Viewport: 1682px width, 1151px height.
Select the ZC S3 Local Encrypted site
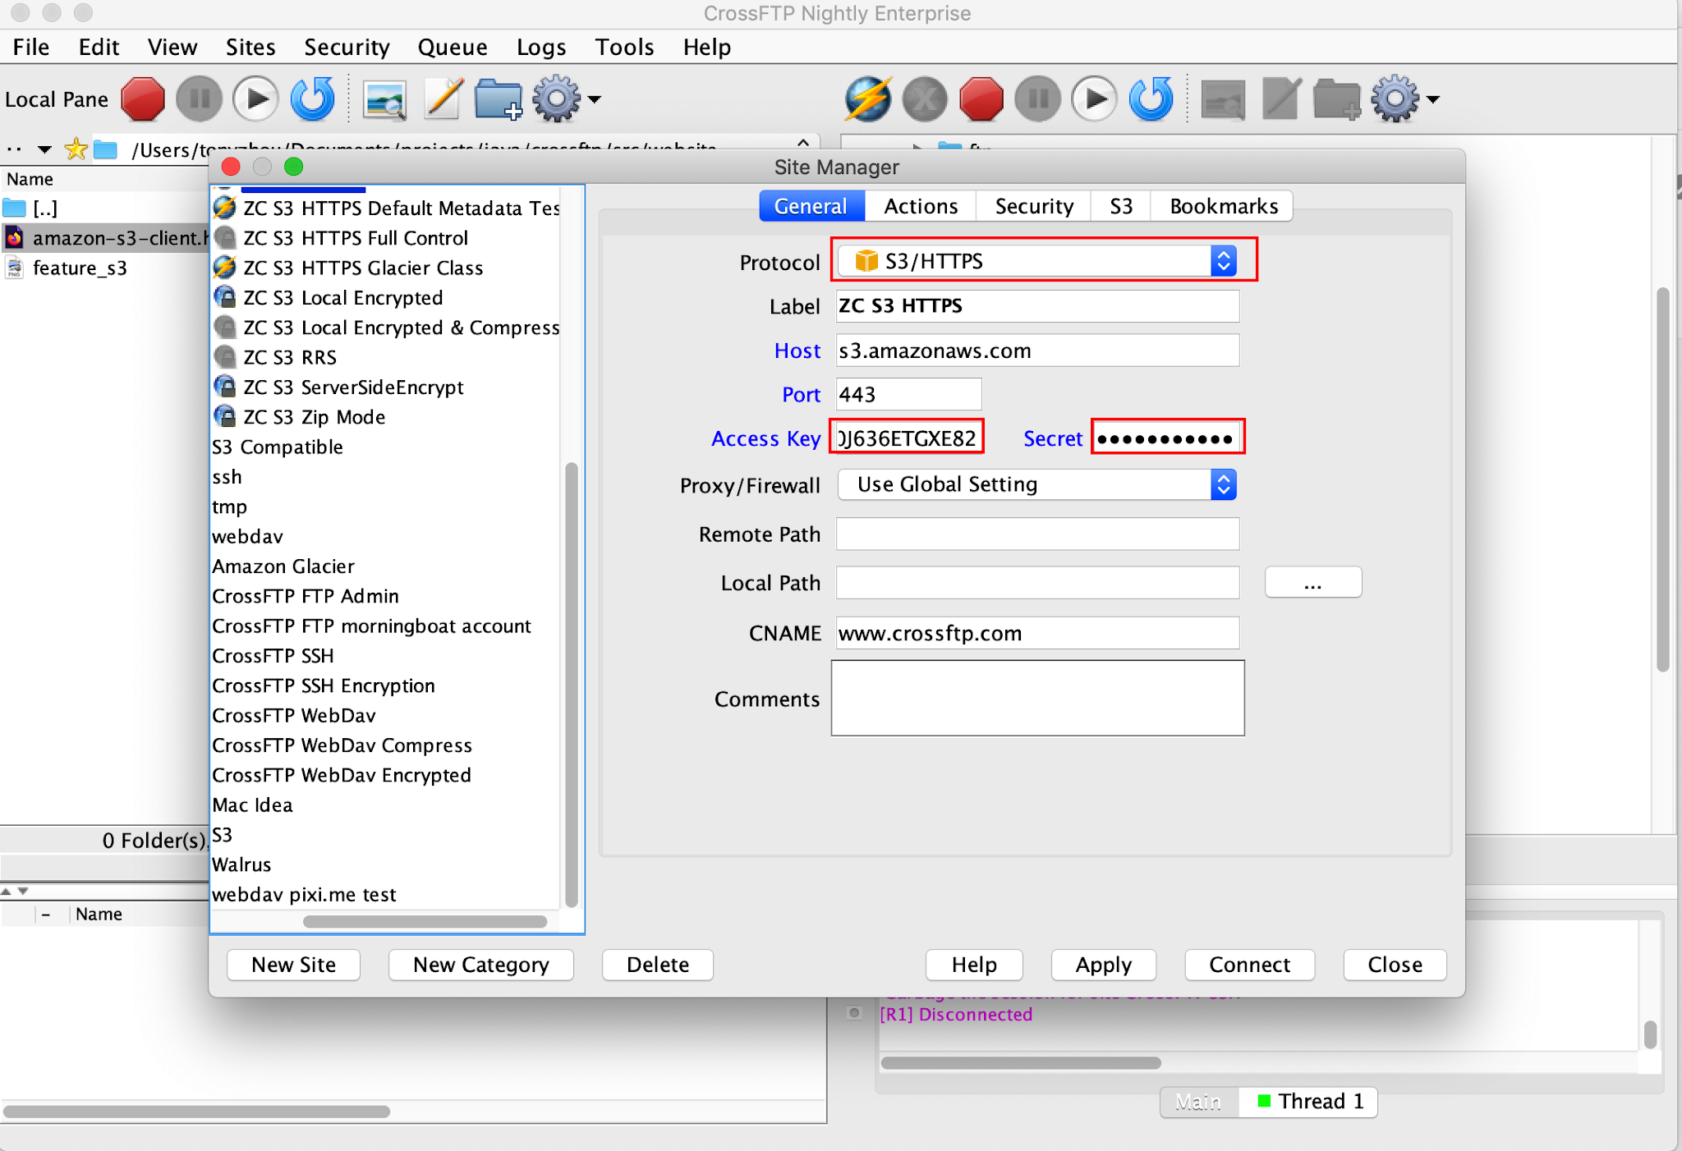pos(342,297)
